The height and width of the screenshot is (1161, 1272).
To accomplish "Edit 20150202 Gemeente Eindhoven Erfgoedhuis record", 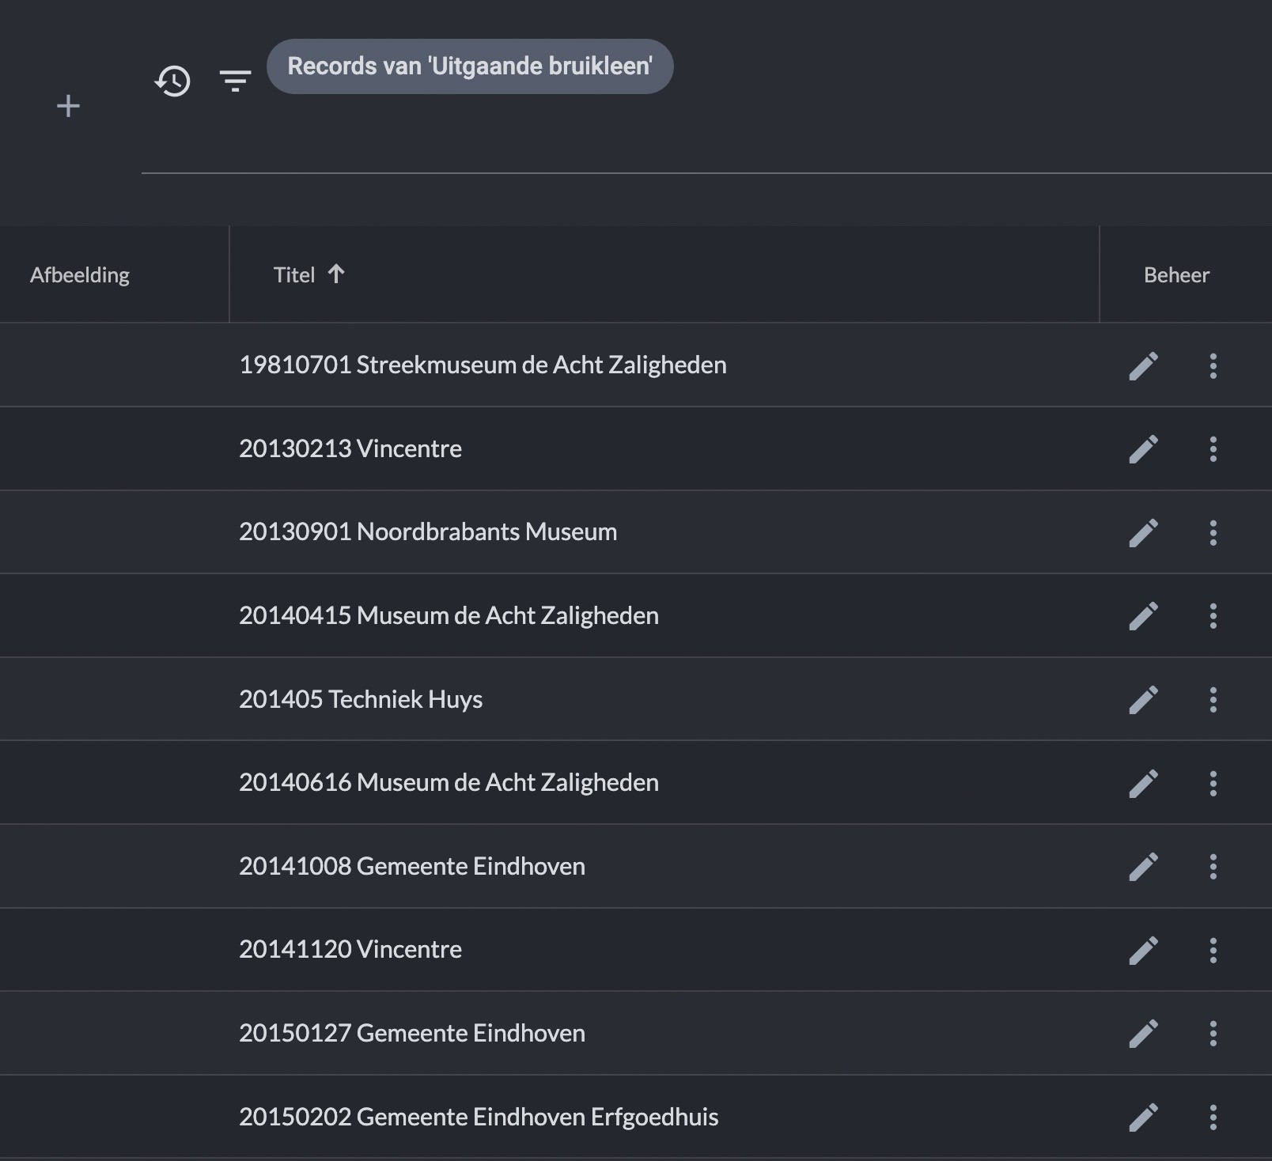I will 1143,1118.
